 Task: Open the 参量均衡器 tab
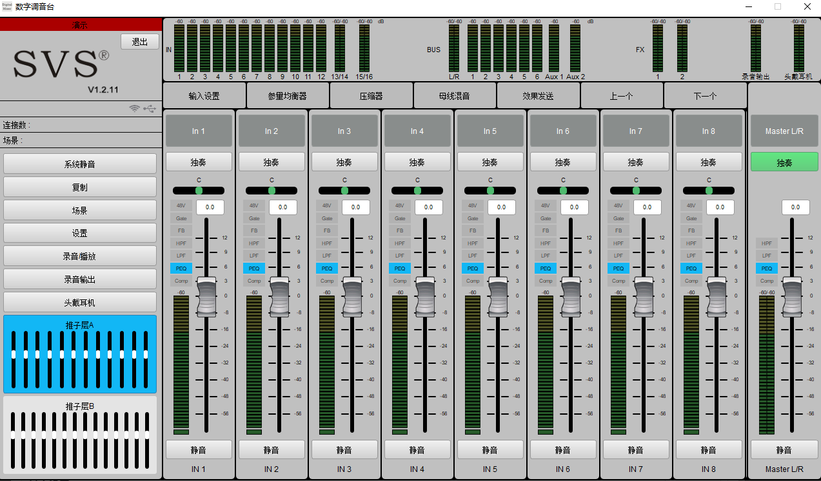tap(288, 96)
